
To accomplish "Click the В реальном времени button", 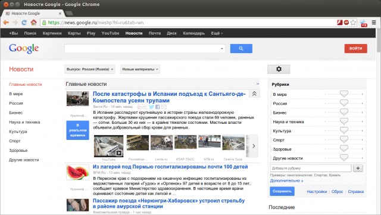I will coord(77,130).
